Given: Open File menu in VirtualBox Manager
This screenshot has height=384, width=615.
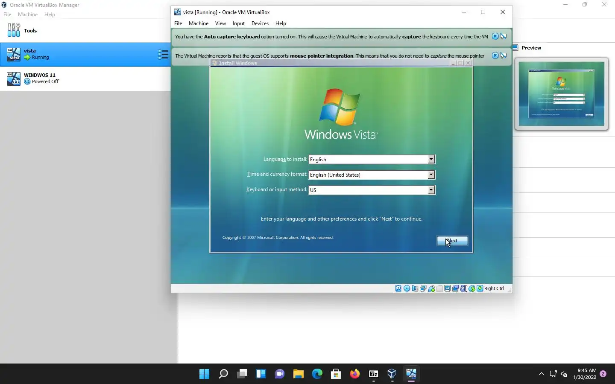Looking at the screenshot, I should coord(7,15).
